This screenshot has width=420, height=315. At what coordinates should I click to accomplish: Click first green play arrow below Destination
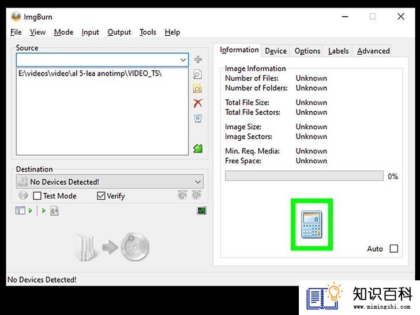click(30, 211)
